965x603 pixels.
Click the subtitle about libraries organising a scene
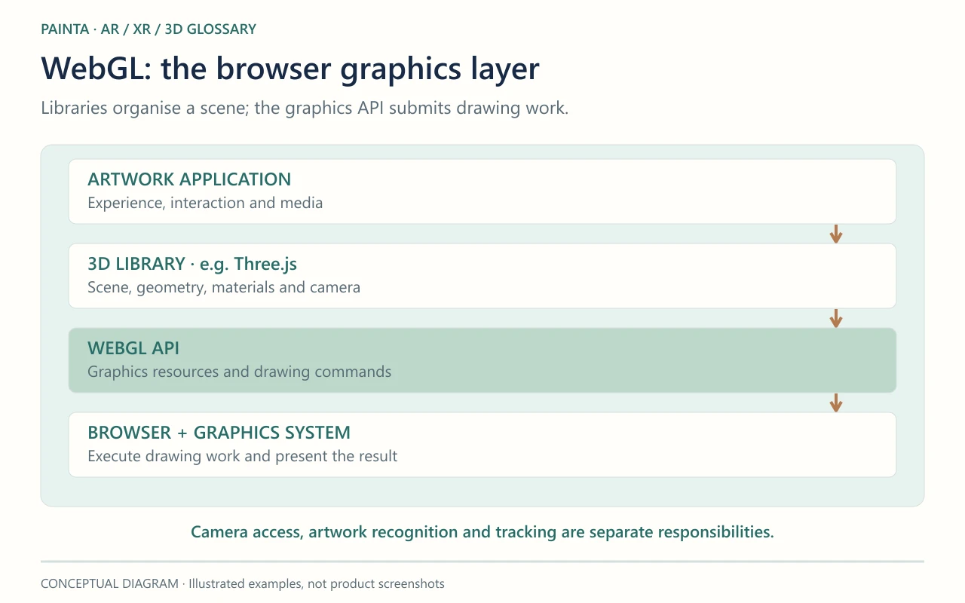click(x=305, y=108)
